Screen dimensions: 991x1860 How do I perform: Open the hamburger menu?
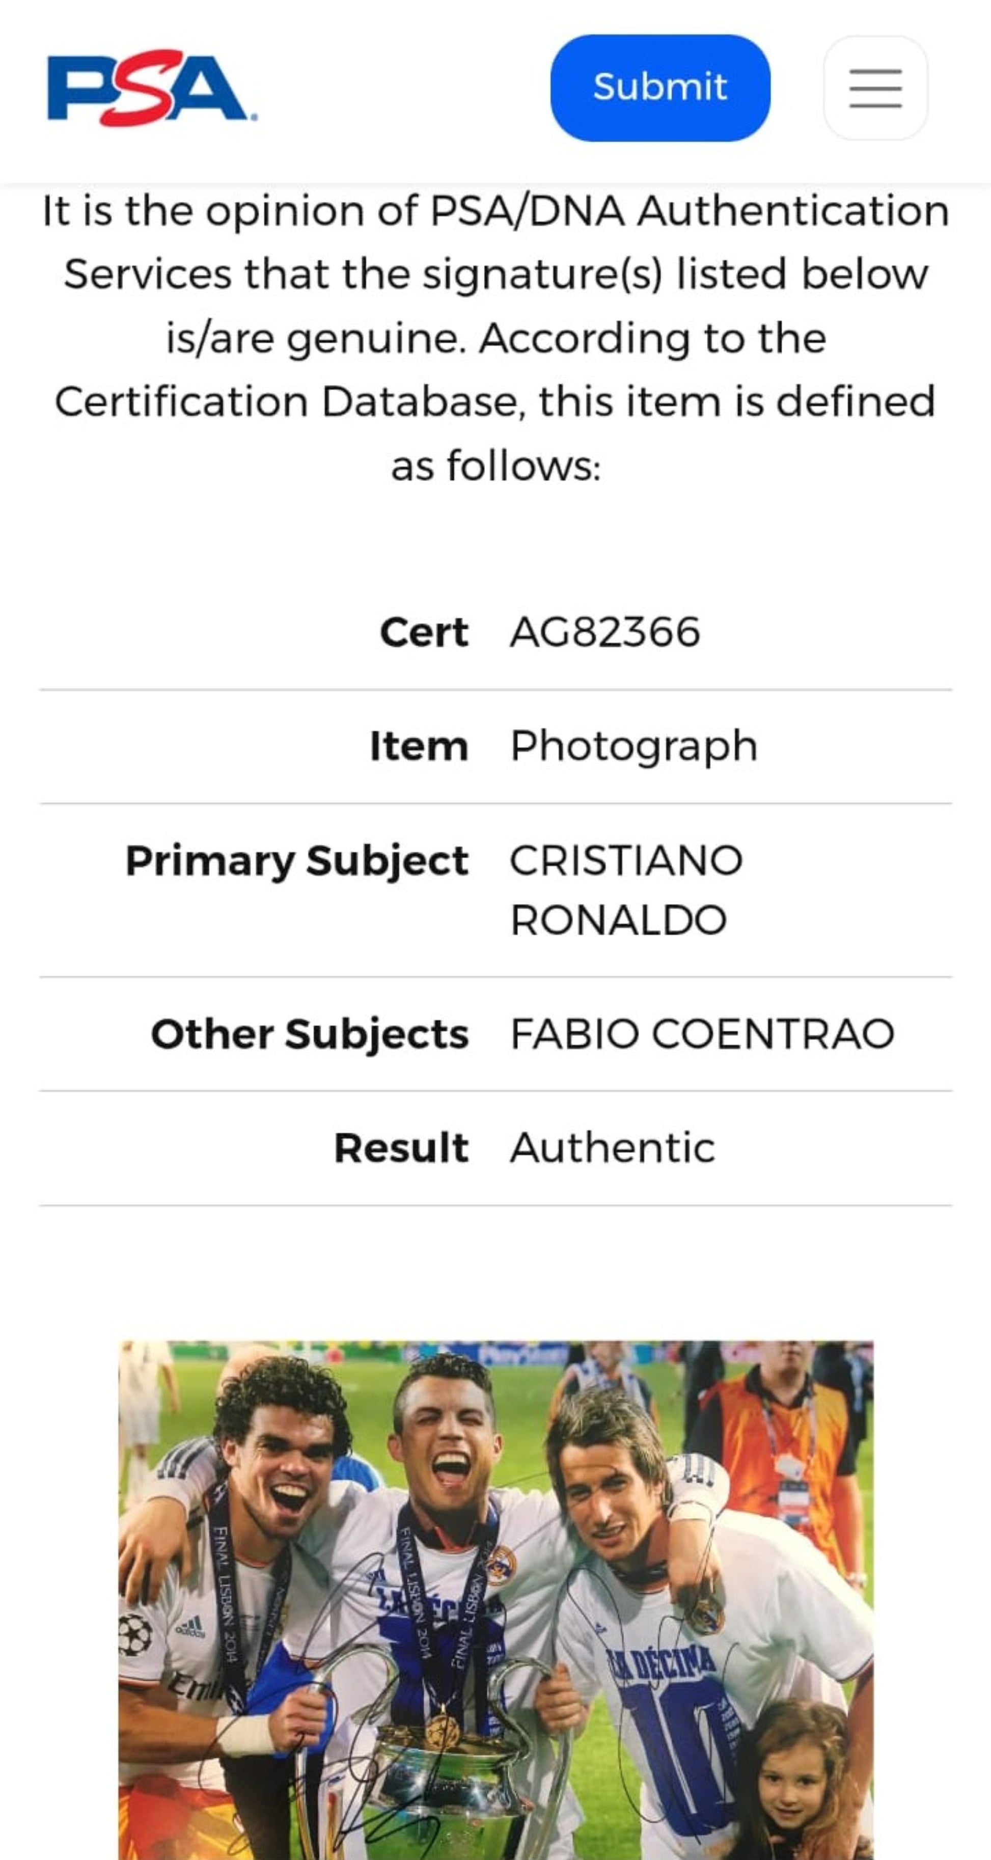coord(875,88)
